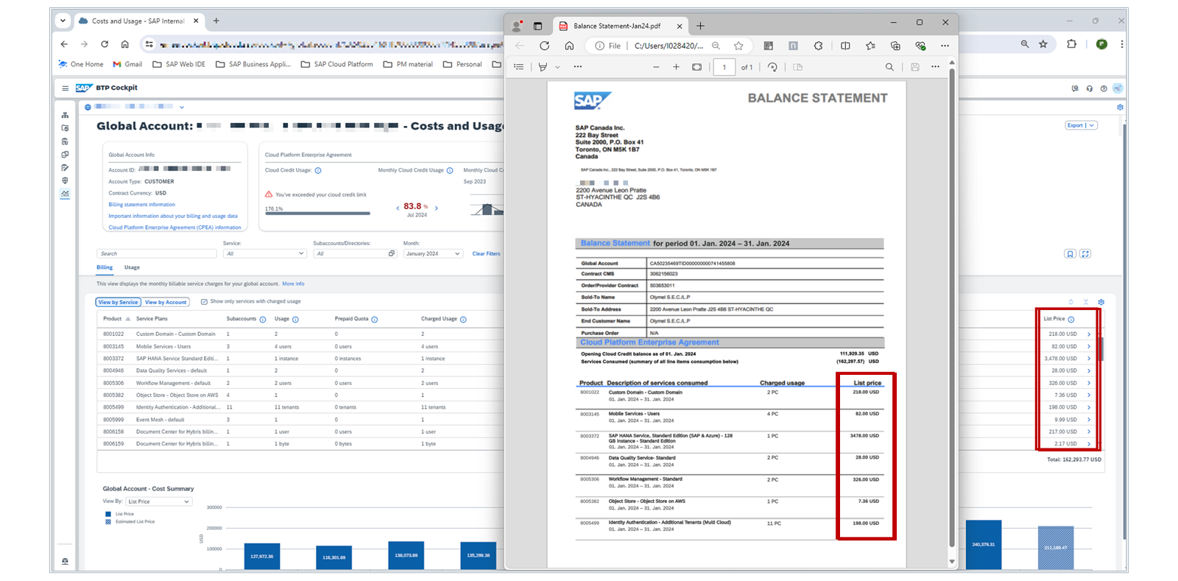The width and height of the screenshot is (1178, 581).
Task: Show Cloud Credit Usage info icon
Action: (318, 170)
